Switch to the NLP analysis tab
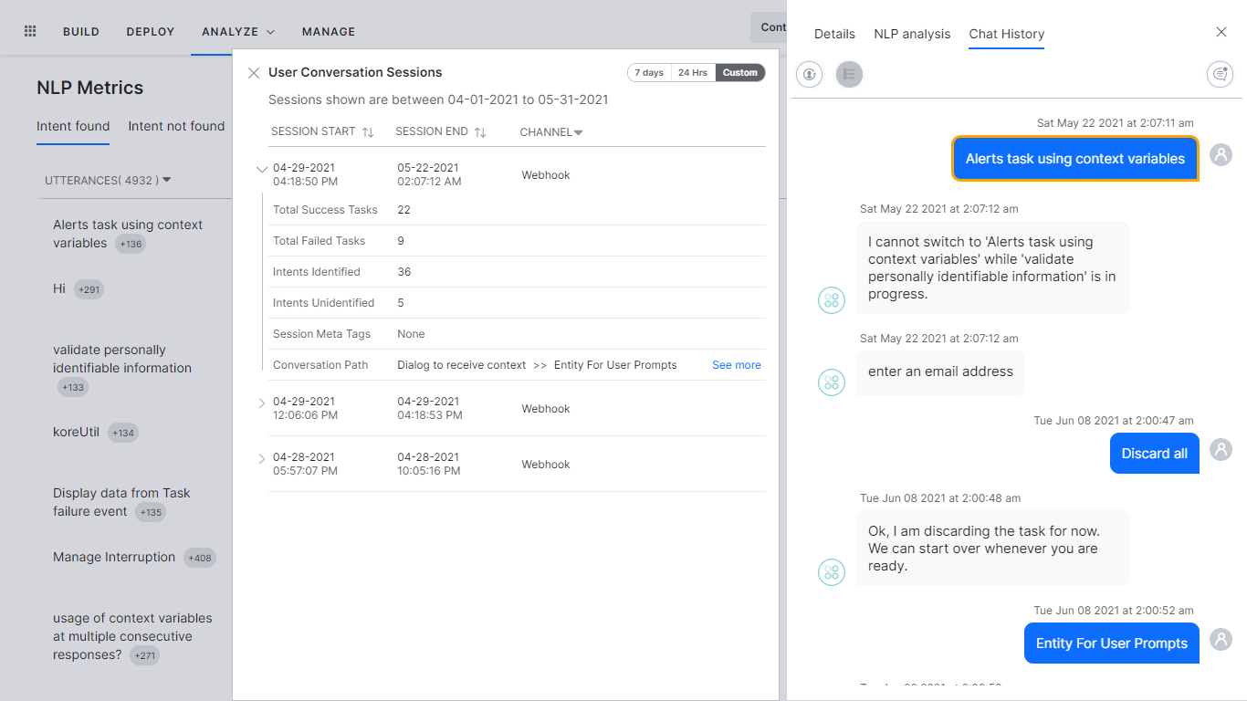The width and height of the screenshot is (1247, 701). tap(912, 34)
